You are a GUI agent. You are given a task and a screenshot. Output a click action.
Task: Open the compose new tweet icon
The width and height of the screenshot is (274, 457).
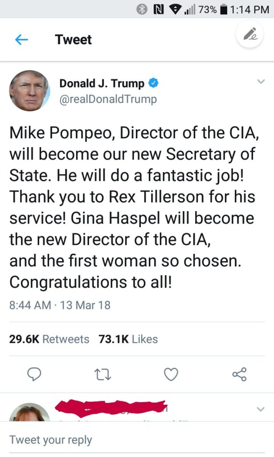click(x=250, y=35)
